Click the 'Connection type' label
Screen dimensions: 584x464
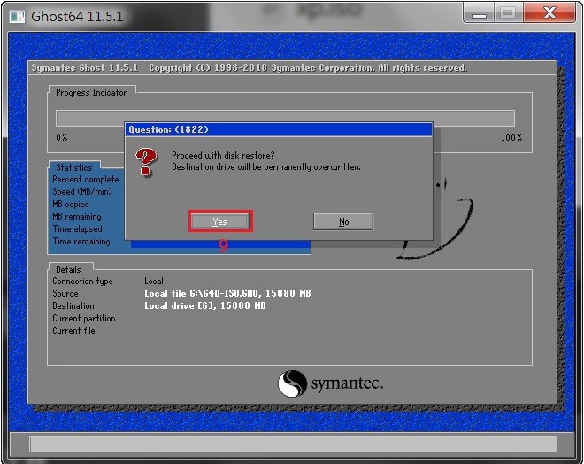pos(82,282)
